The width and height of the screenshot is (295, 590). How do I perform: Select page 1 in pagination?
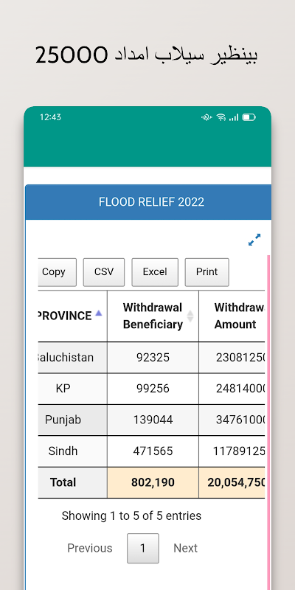point(142,548)
